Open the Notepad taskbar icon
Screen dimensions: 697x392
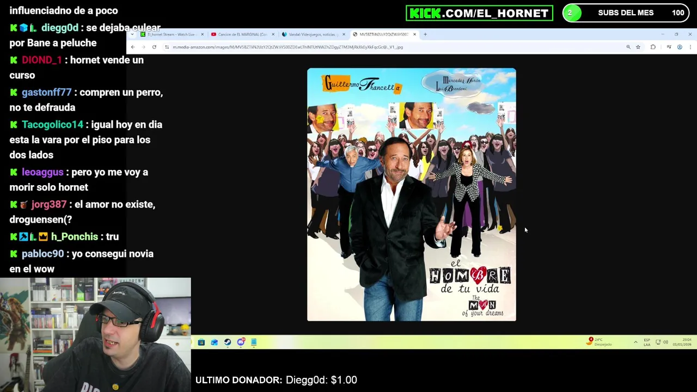[x=254, y=342]
